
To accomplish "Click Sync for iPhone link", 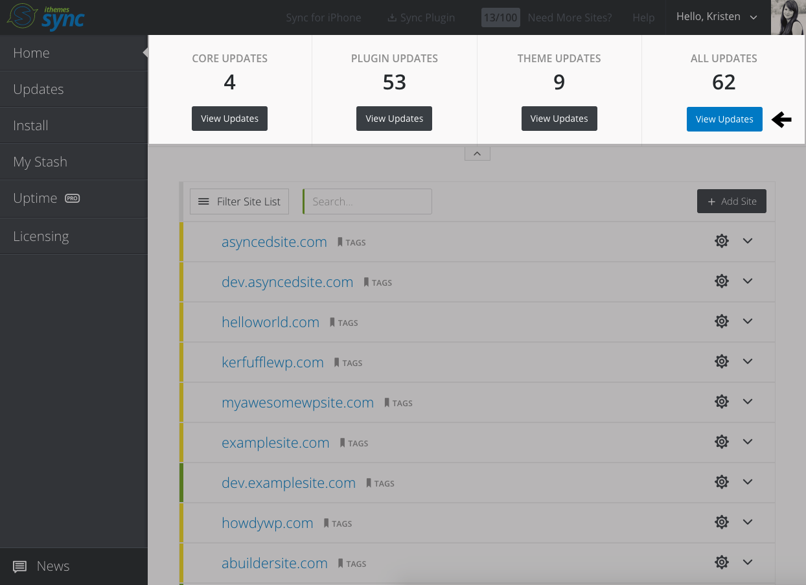I will point(323,17).
